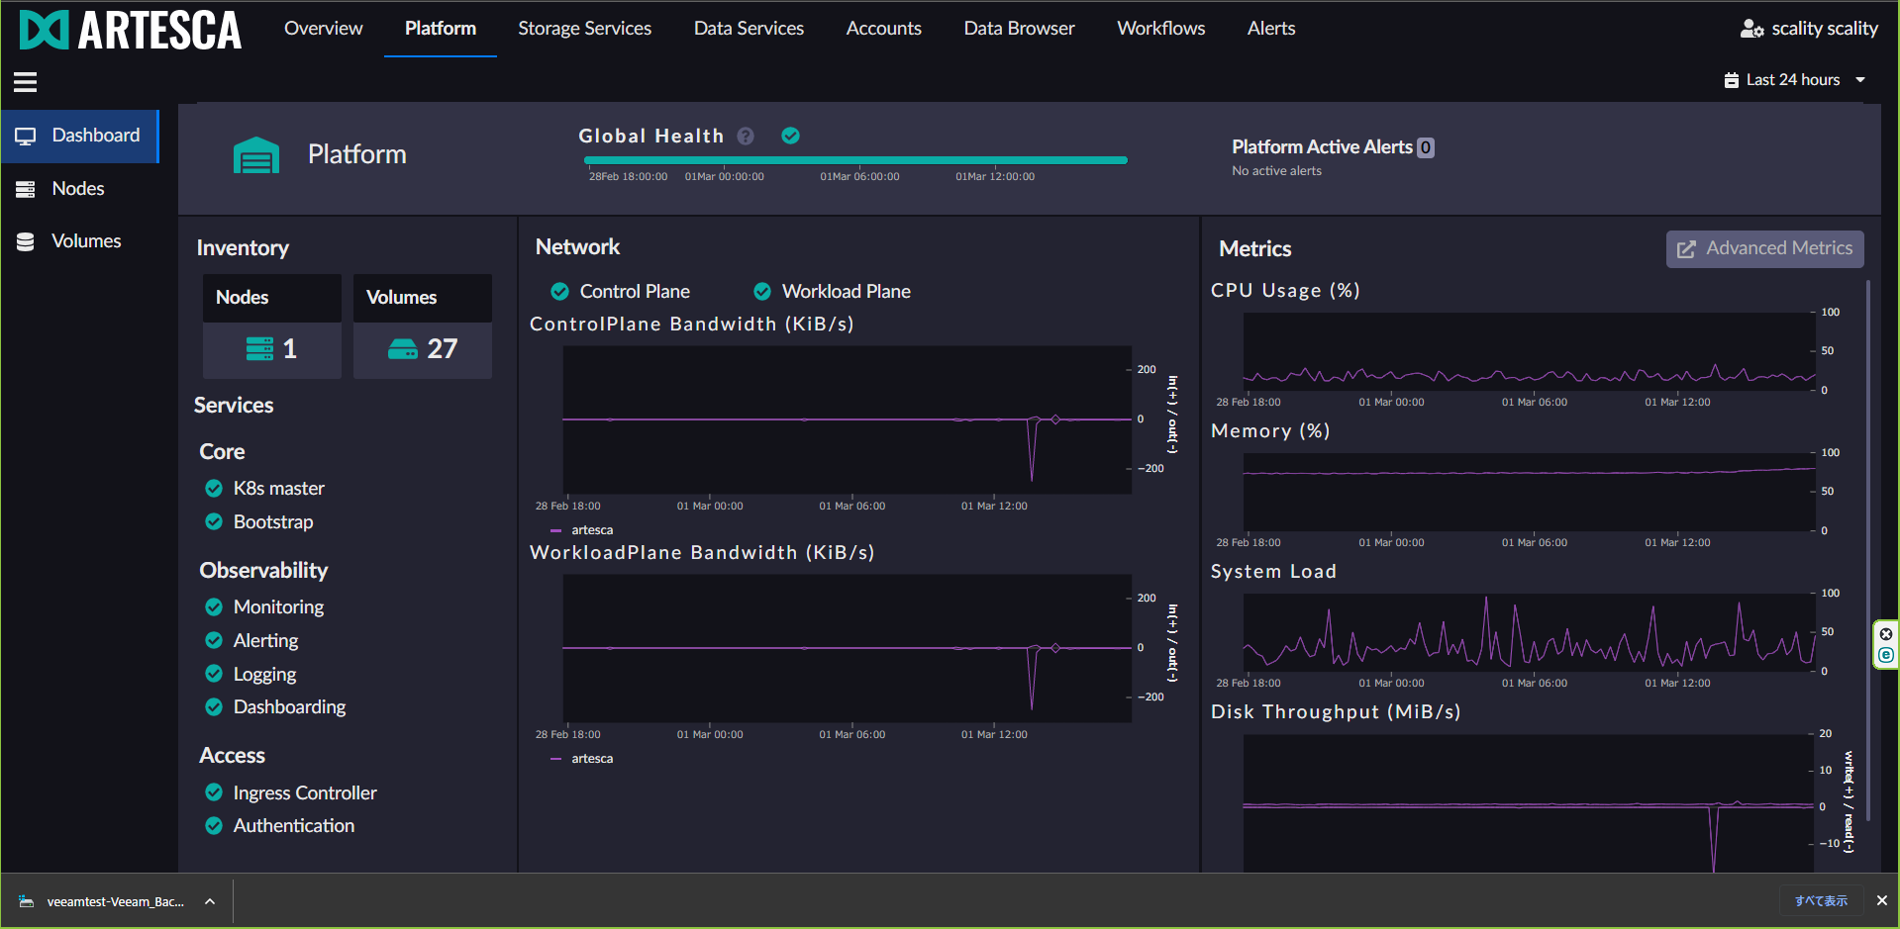Go to the Alerts tab
The width and height of the screenshot is (1900, 929).
point(1271,29)
